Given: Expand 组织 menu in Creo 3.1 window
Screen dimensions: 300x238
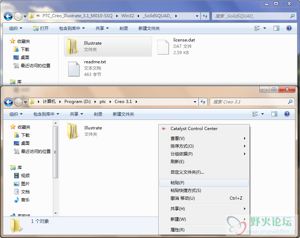Looking at the screenshot, I should [x=16, y=114].
